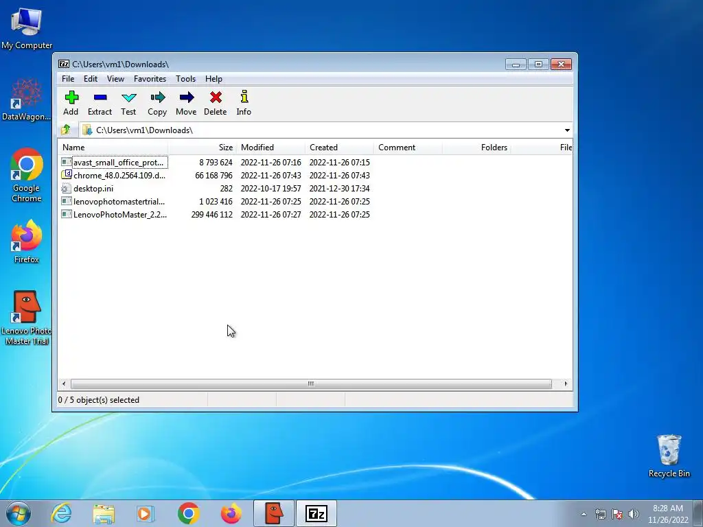
Task: Click status bar objects selected text
Action: [x=99, y=400]
